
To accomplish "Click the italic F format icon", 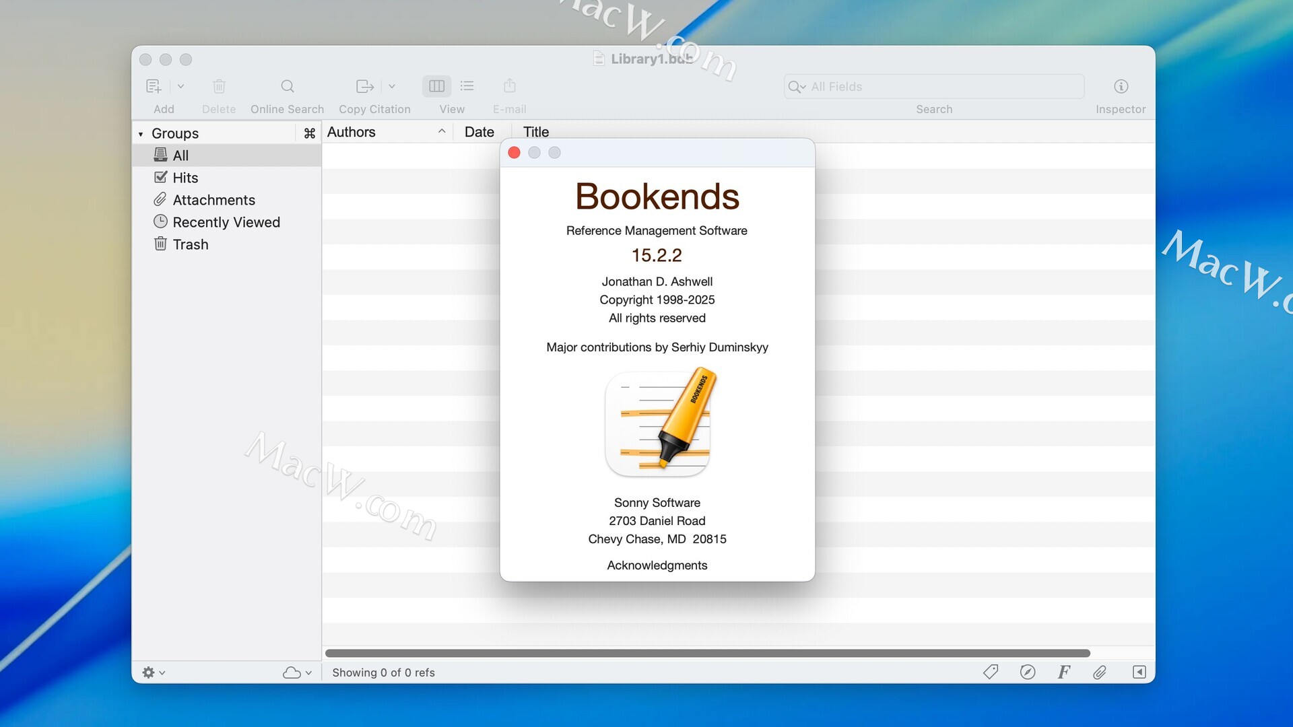I will click(1063, 672).
